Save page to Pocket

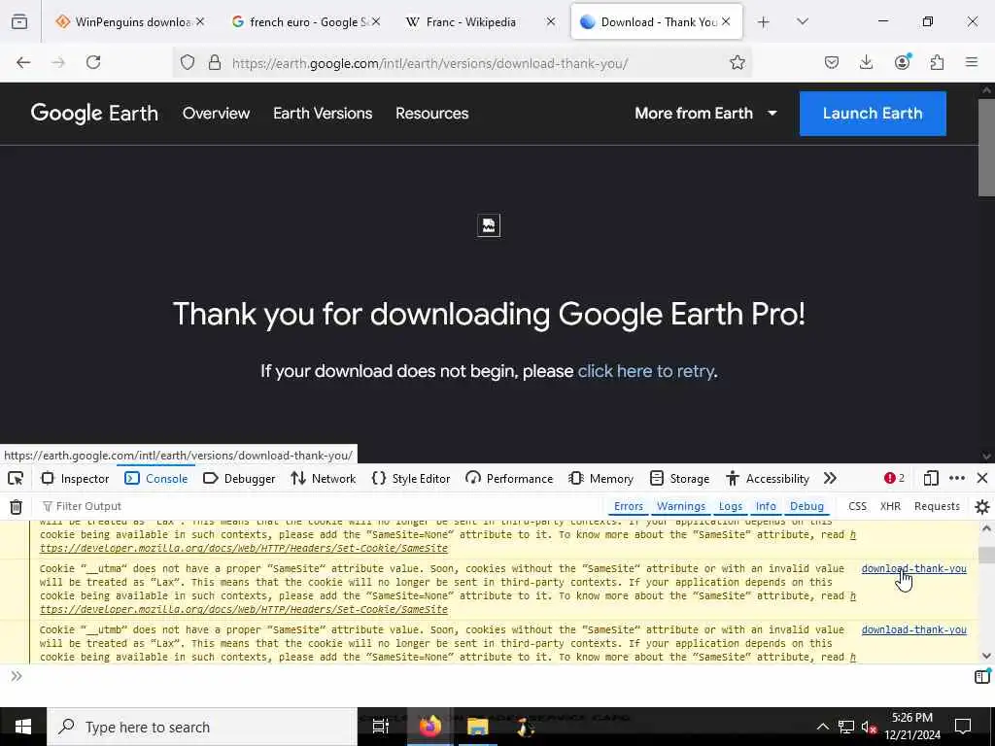click(832, 62)
